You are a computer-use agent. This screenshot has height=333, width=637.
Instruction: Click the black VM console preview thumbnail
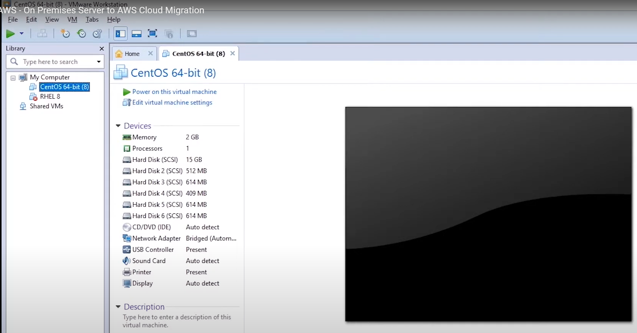coord(488,214)
